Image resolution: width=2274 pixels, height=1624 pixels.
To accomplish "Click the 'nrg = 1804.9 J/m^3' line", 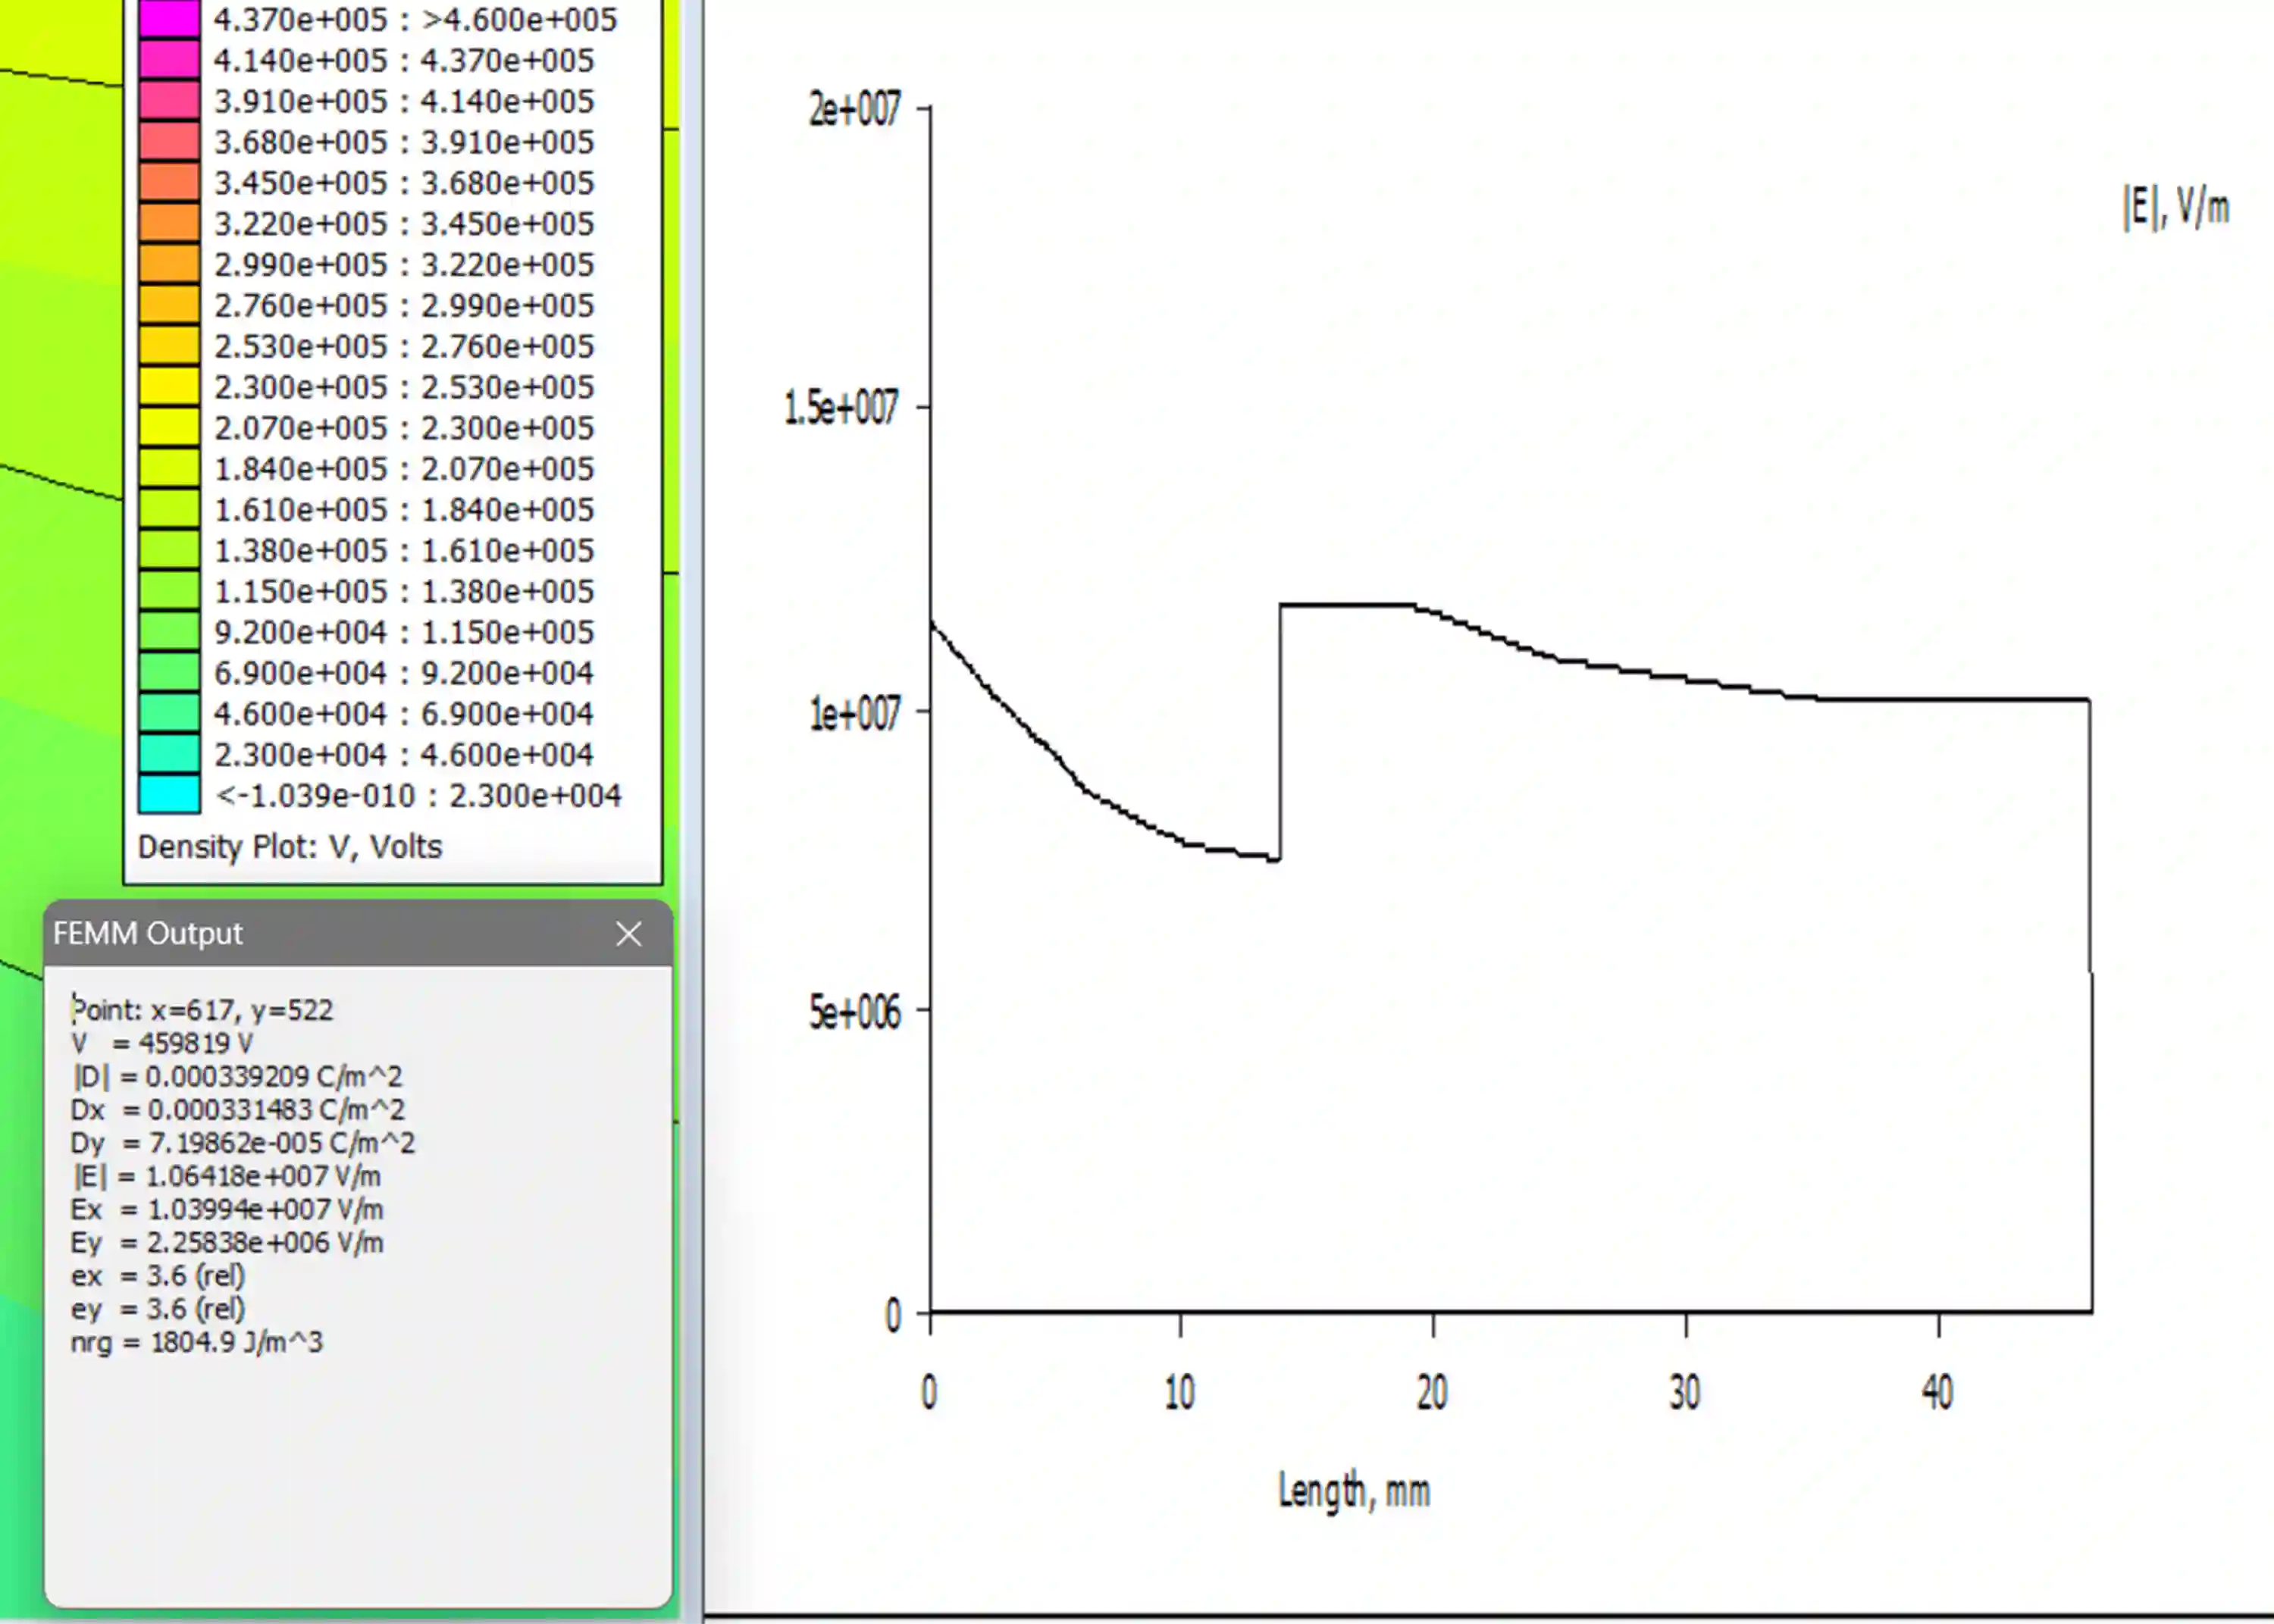I will point(197,1341).
